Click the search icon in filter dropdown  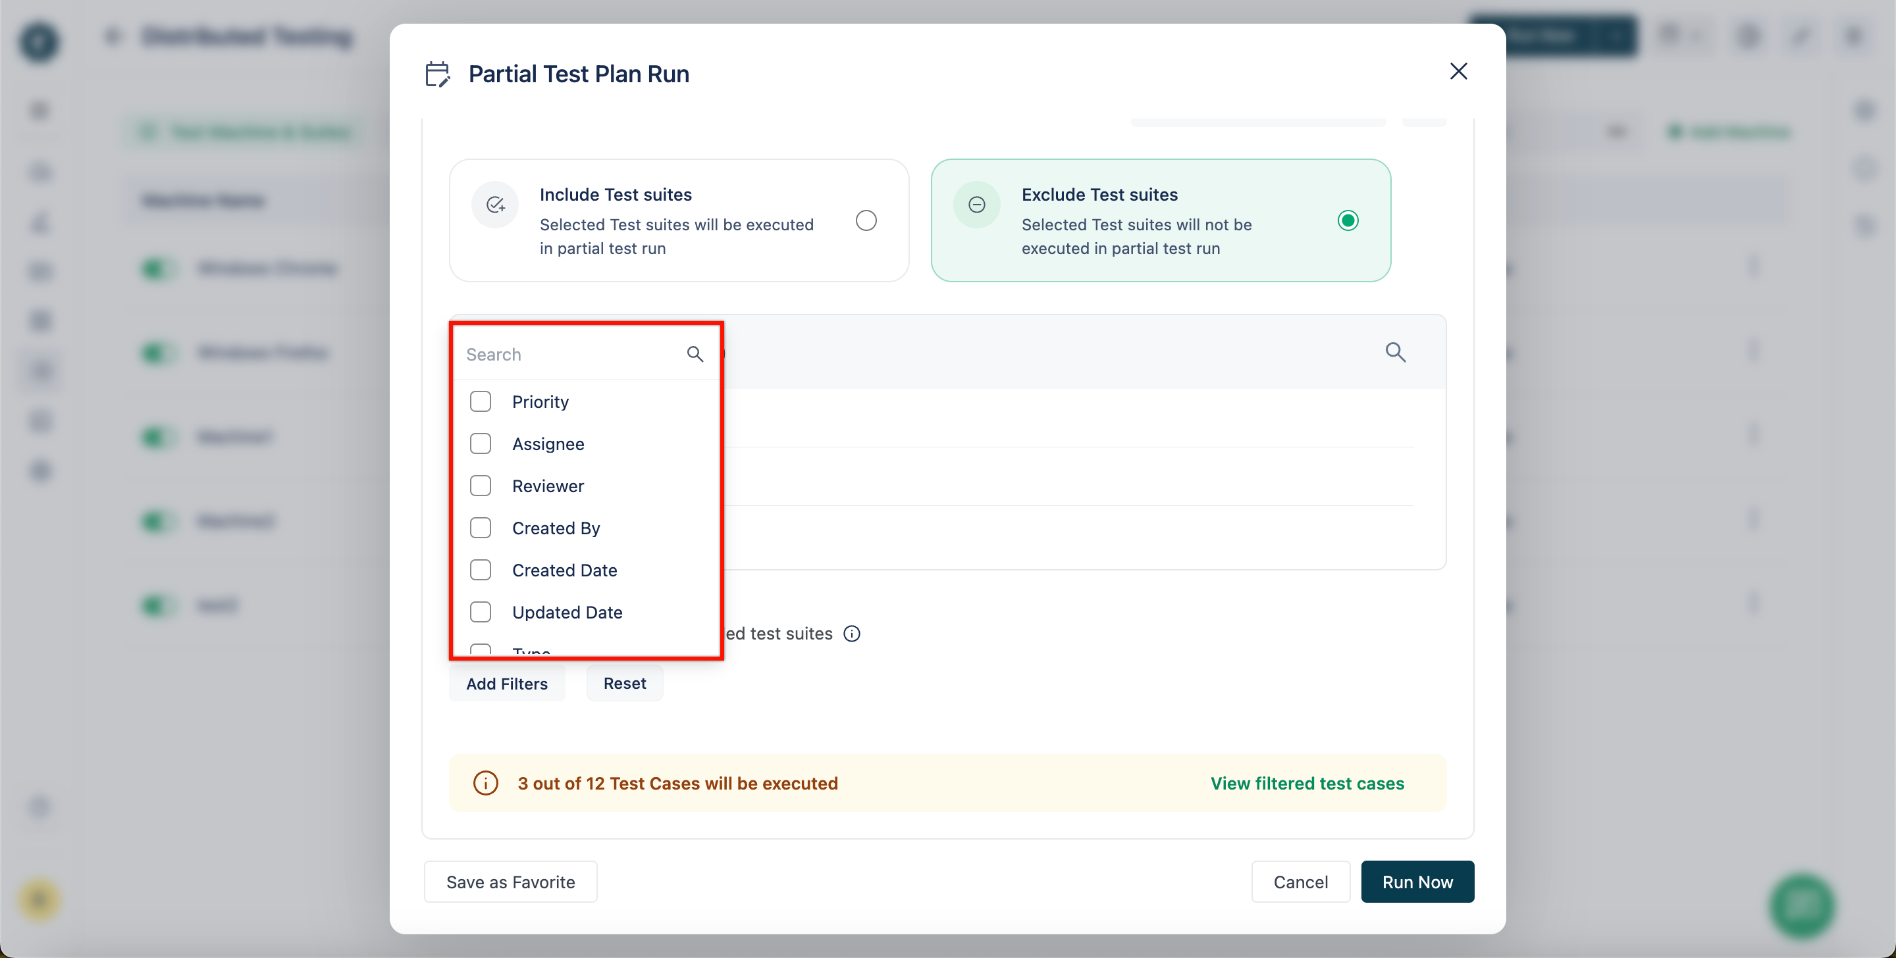(x=696, y=355)
